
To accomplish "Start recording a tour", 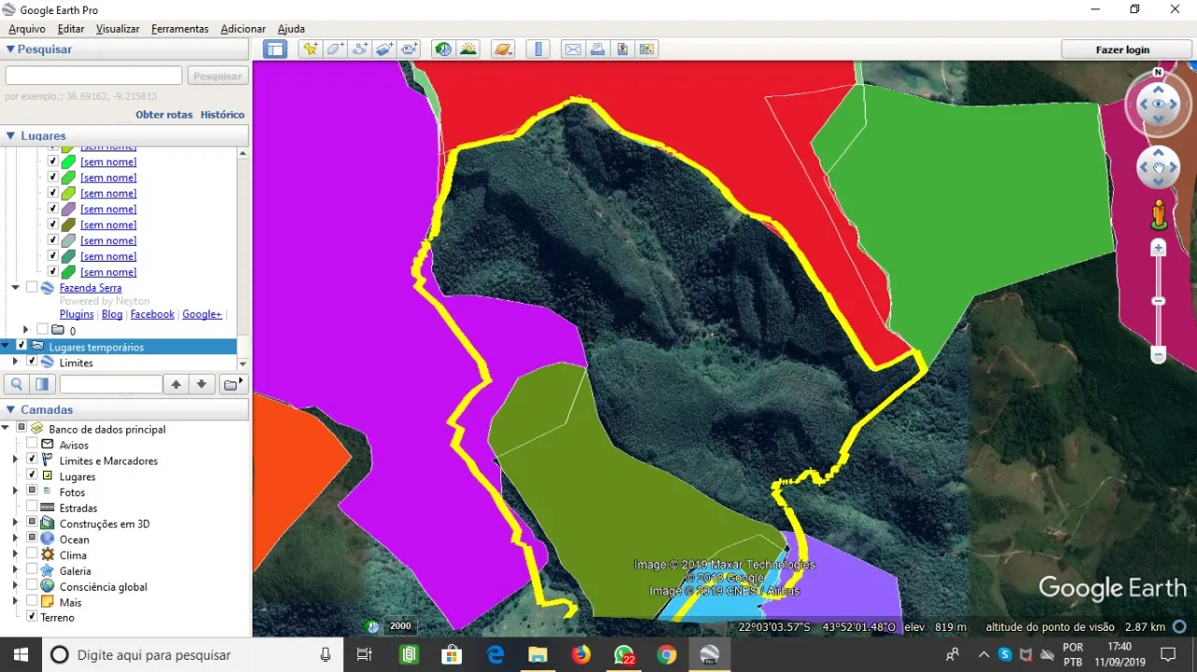I will pyautogui.click(x=409, y=50).
